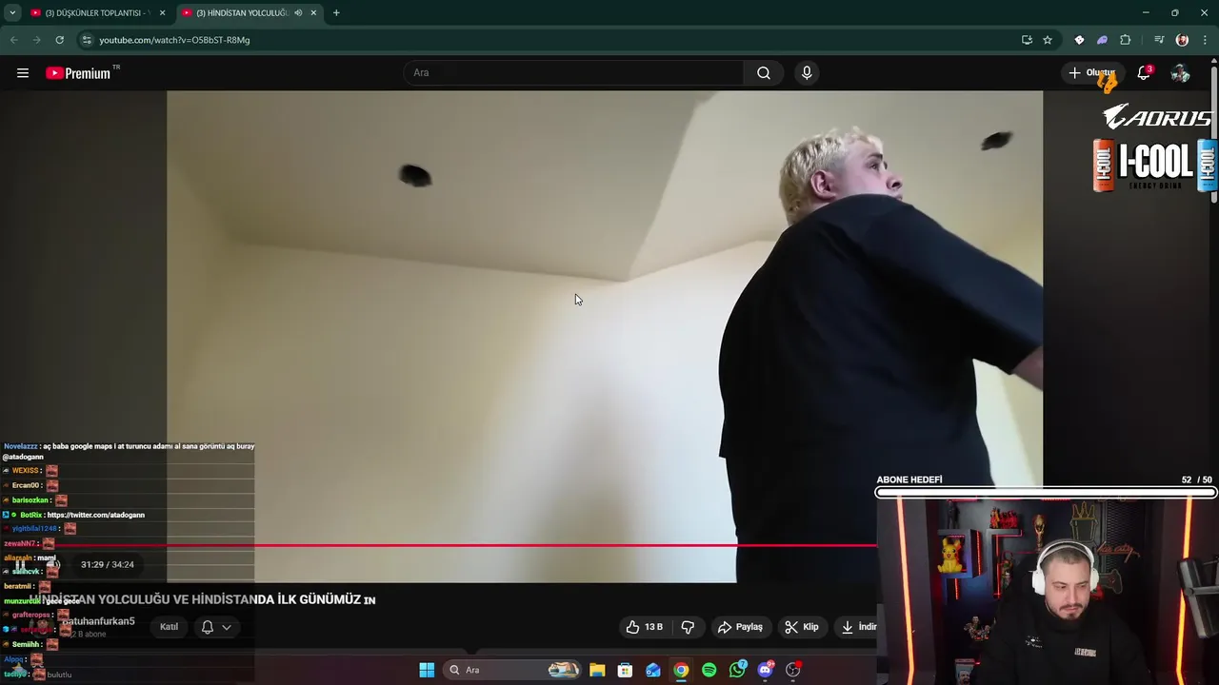Go back in browser history
Screen dimensions: 1219x685
13,40
